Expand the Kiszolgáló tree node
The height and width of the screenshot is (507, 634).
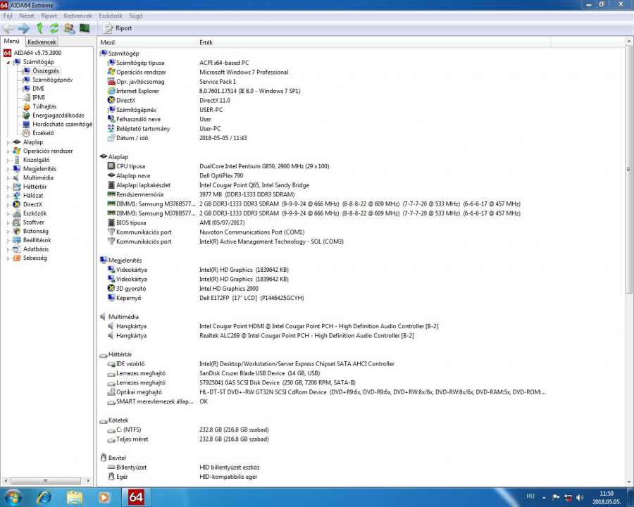point(8,160)
